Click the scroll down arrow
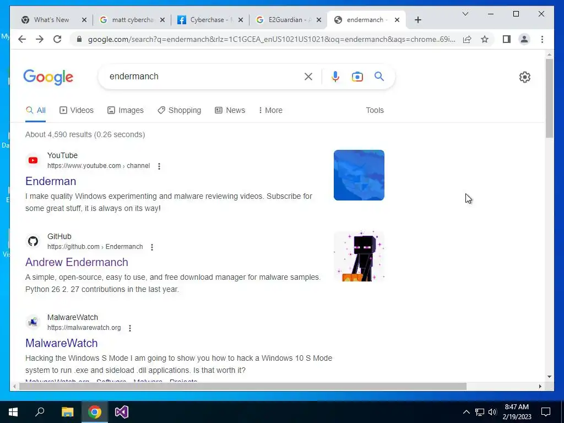Viewport: 564px width, 423px height. (x=549, y=377)
